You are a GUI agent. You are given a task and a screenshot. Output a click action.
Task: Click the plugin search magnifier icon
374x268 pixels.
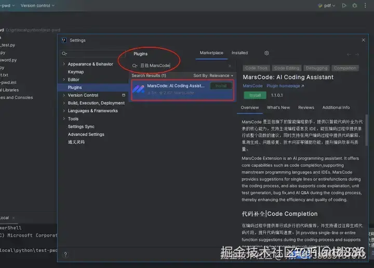click(x=135, y=66)
